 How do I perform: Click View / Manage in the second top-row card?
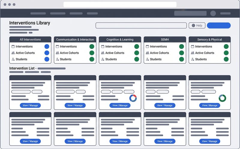pyautogui.click(x=75, y=105)
